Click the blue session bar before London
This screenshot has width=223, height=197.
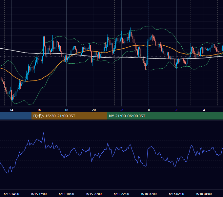(16, 116)
